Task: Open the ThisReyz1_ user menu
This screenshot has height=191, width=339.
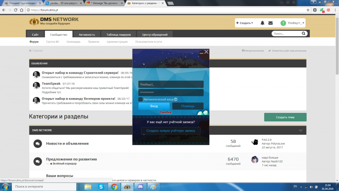Action: point(293,23)
